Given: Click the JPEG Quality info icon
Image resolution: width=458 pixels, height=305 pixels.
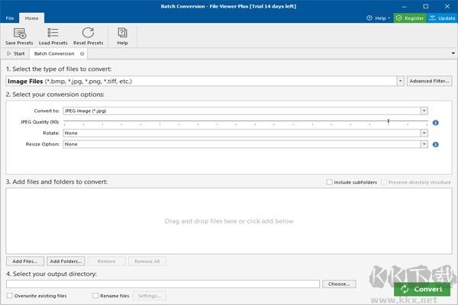Looking at the screenshot, I should pos(435,122).
